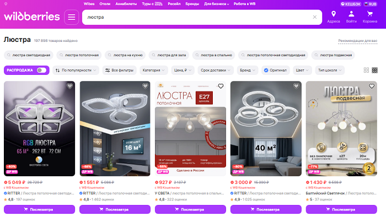The width and height of the screenshot is (386, 222).
Task: Add the RGB люстра to favorites
Action: coord(69,86)
